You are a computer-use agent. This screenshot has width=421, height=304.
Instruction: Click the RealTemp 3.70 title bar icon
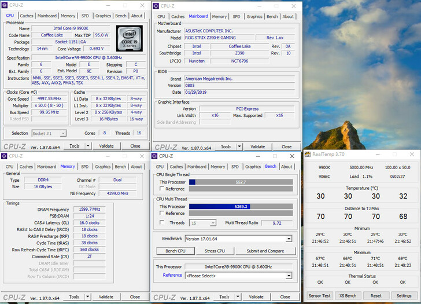coord(308,154)
